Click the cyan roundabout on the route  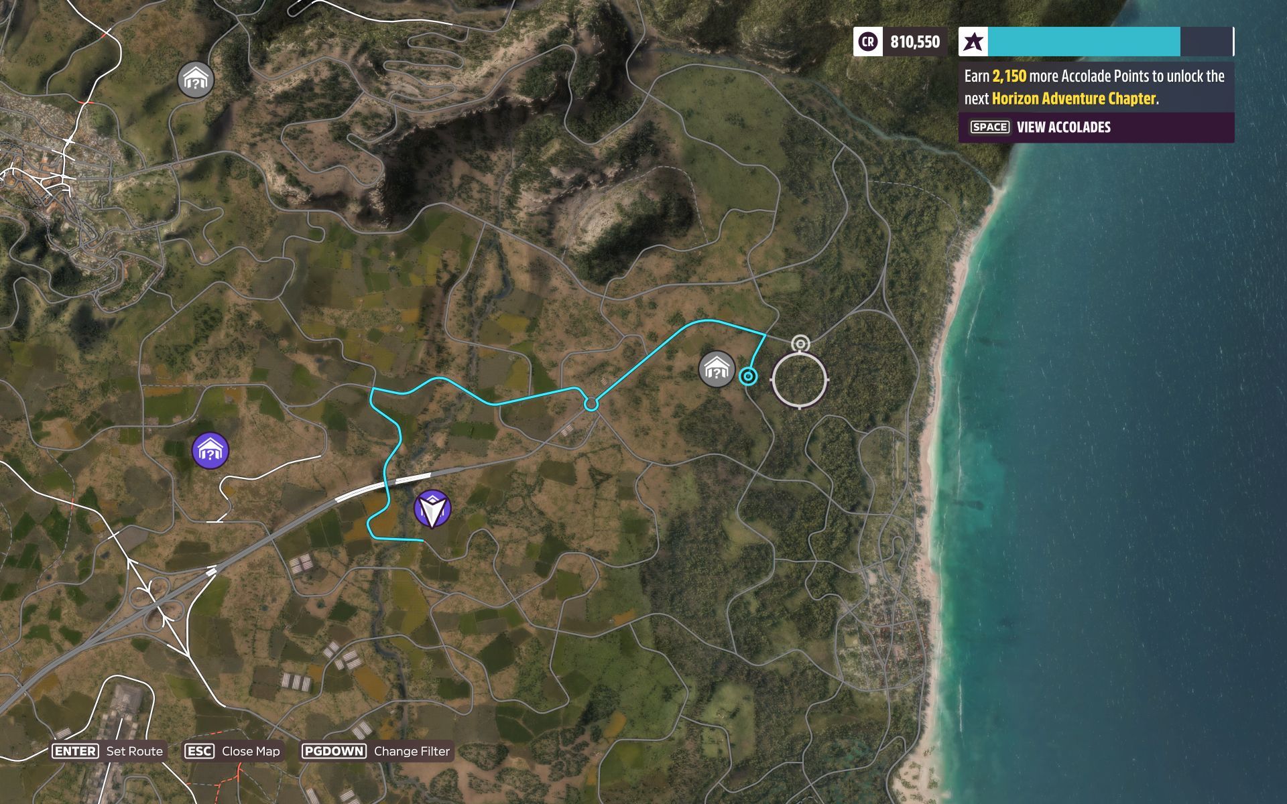pos(591,404)
